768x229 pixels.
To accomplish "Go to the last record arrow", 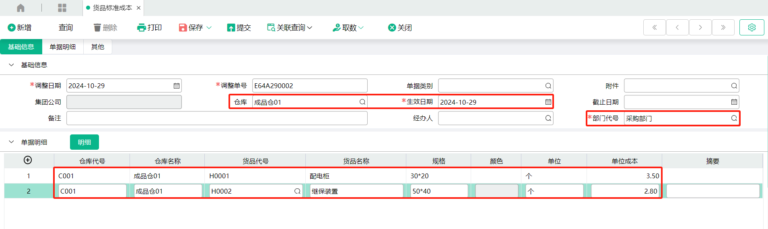I will click(x=723, y=27).
